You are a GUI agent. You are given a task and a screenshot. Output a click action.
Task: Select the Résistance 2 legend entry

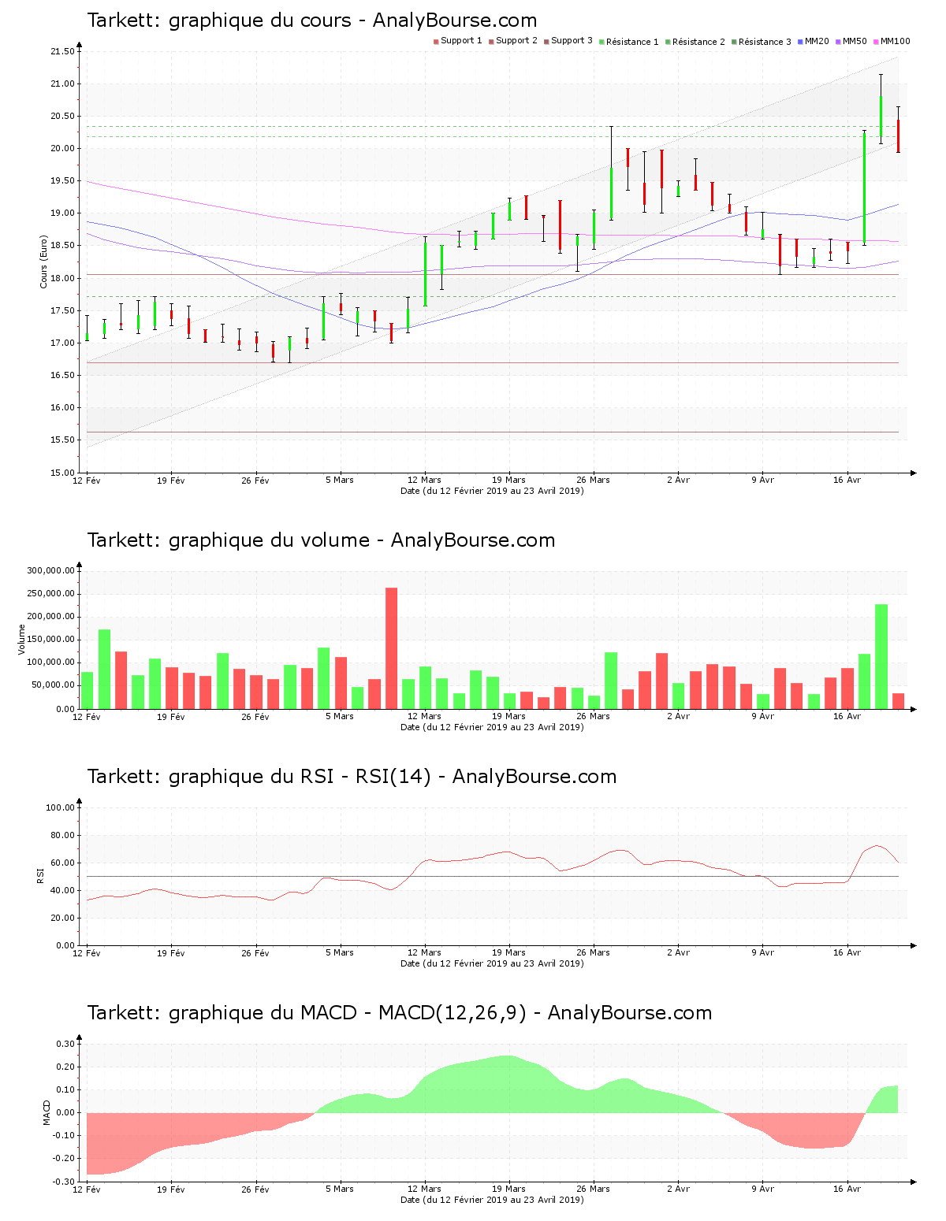(x=695, y=42)
